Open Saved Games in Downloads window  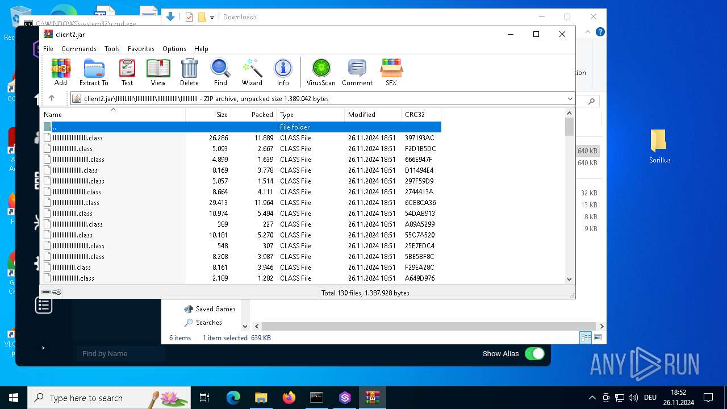[x=210, y=309]
